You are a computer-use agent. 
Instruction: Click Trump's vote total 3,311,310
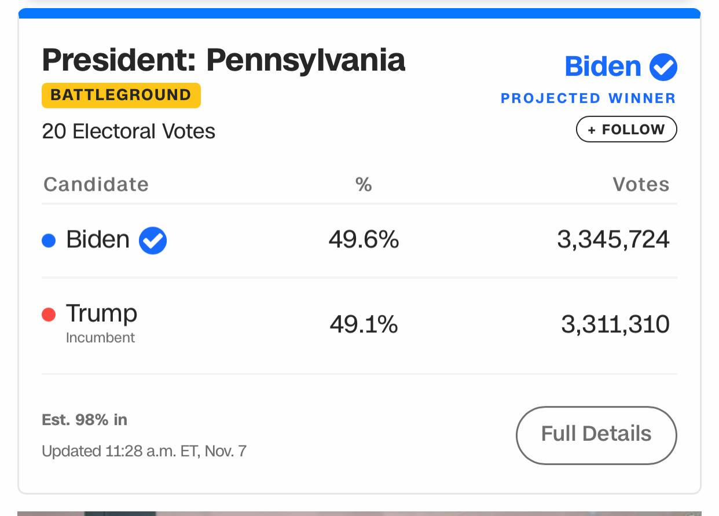(x=615, y=324)
